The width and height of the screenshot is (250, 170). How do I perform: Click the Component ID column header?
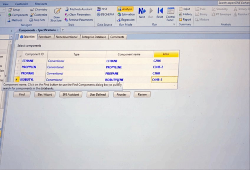(34, 54)
